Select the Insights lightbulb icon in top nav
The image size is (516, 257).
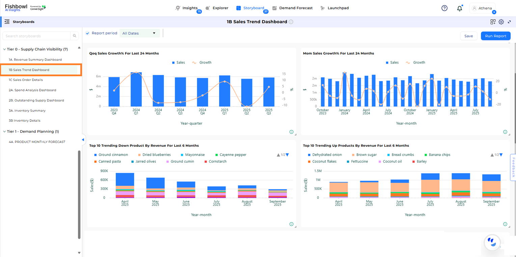click(x=178, y=8)
